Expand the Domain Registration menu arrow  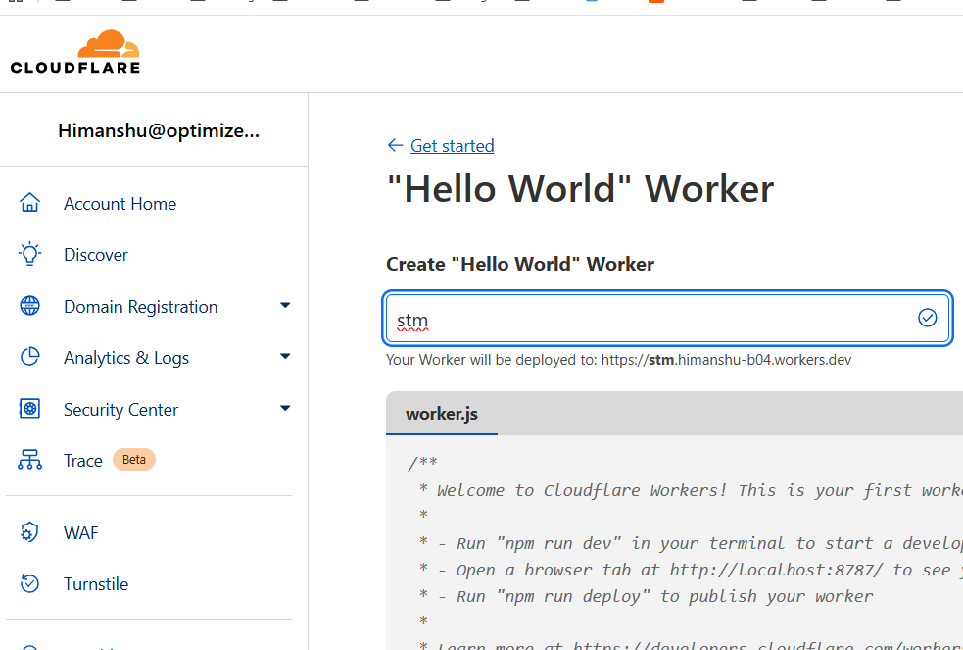pos(285,305)
